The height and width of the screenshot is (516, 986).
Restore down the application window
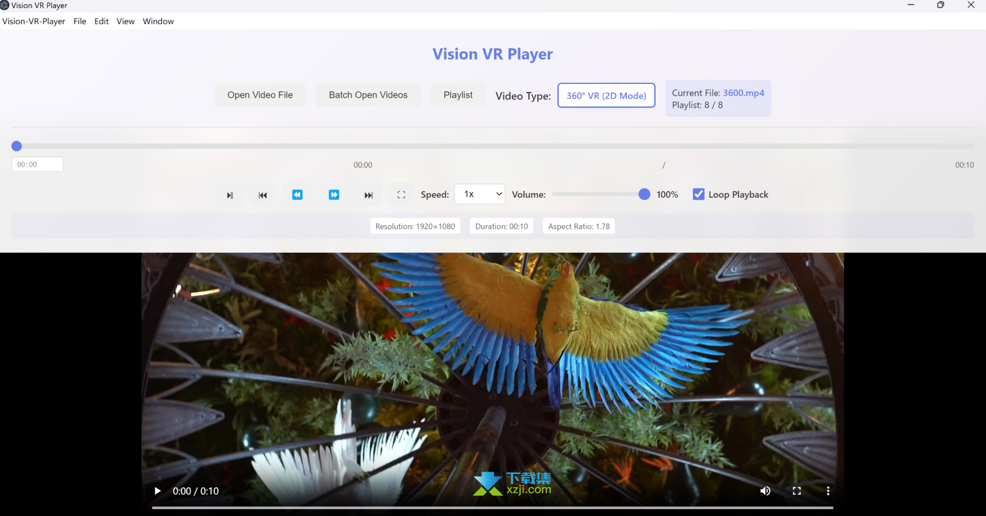point(941,5)
